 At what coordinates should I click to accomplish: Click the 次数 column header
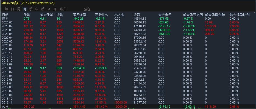tap(60, 15)
